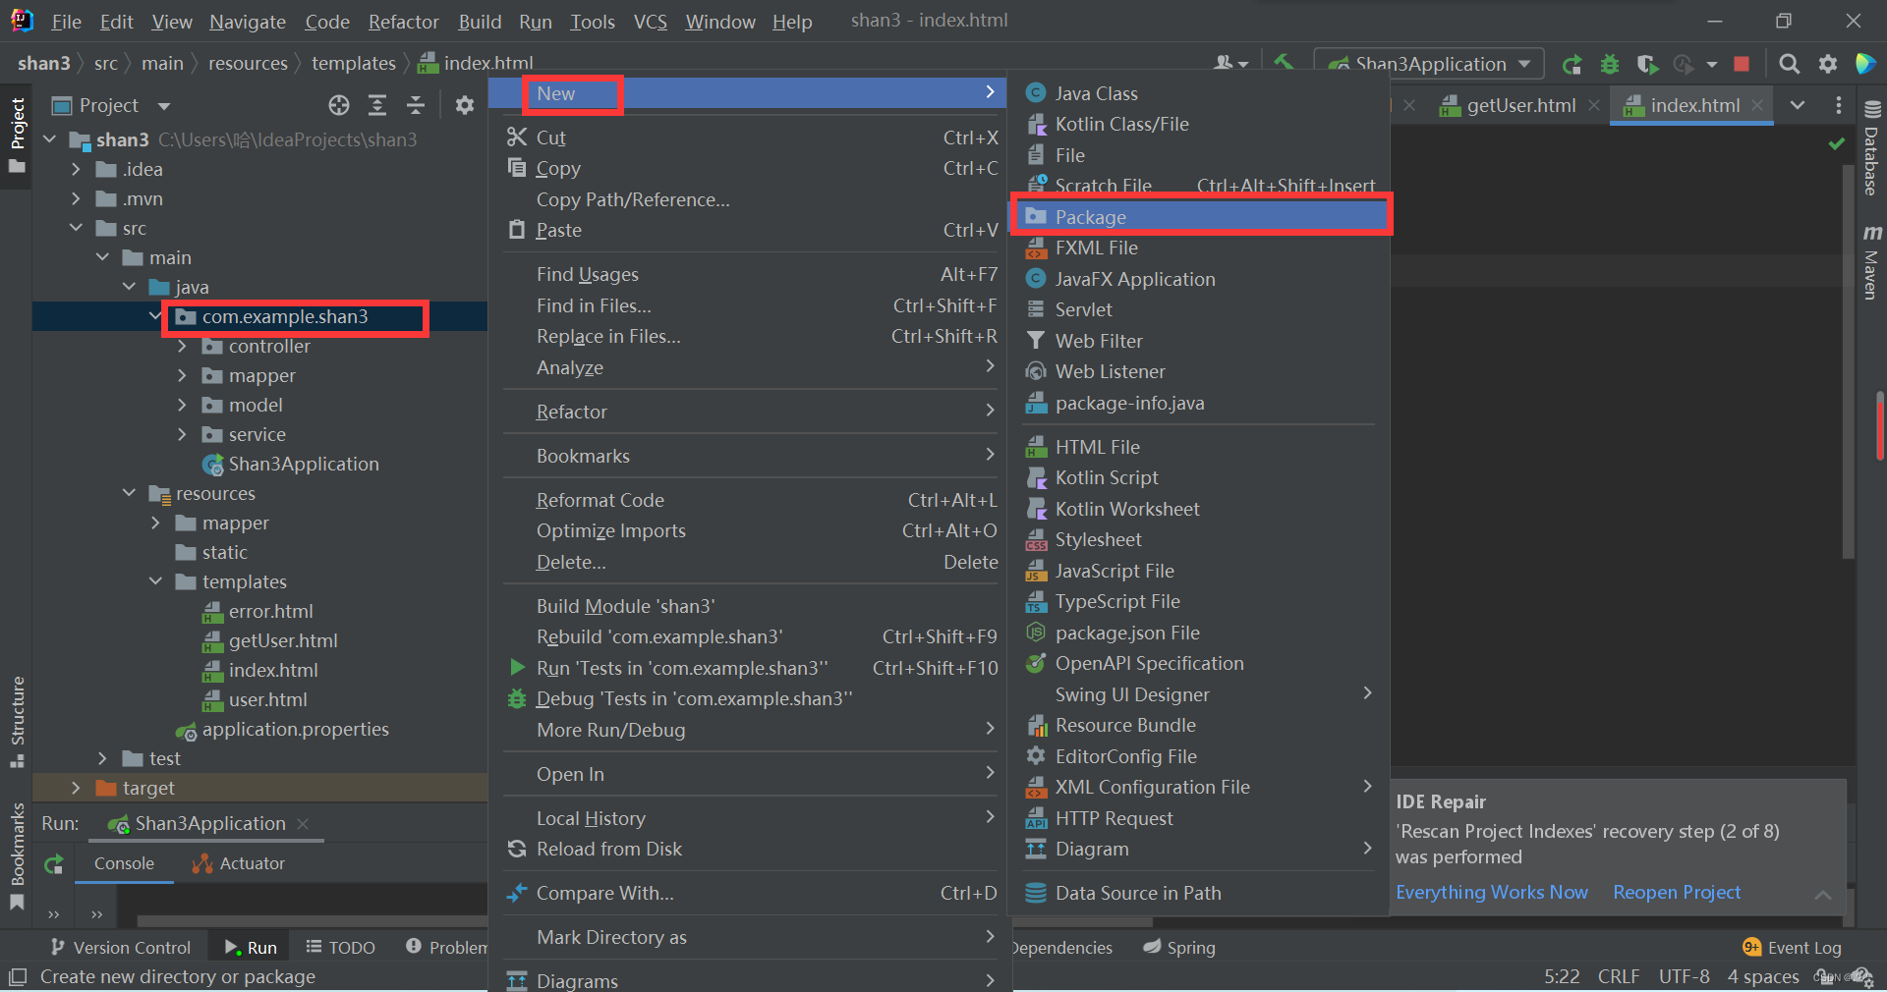The image size is (1887, 992).
Task: Select Shan3Application class in project tree
Action: click(x=291, y=464)
